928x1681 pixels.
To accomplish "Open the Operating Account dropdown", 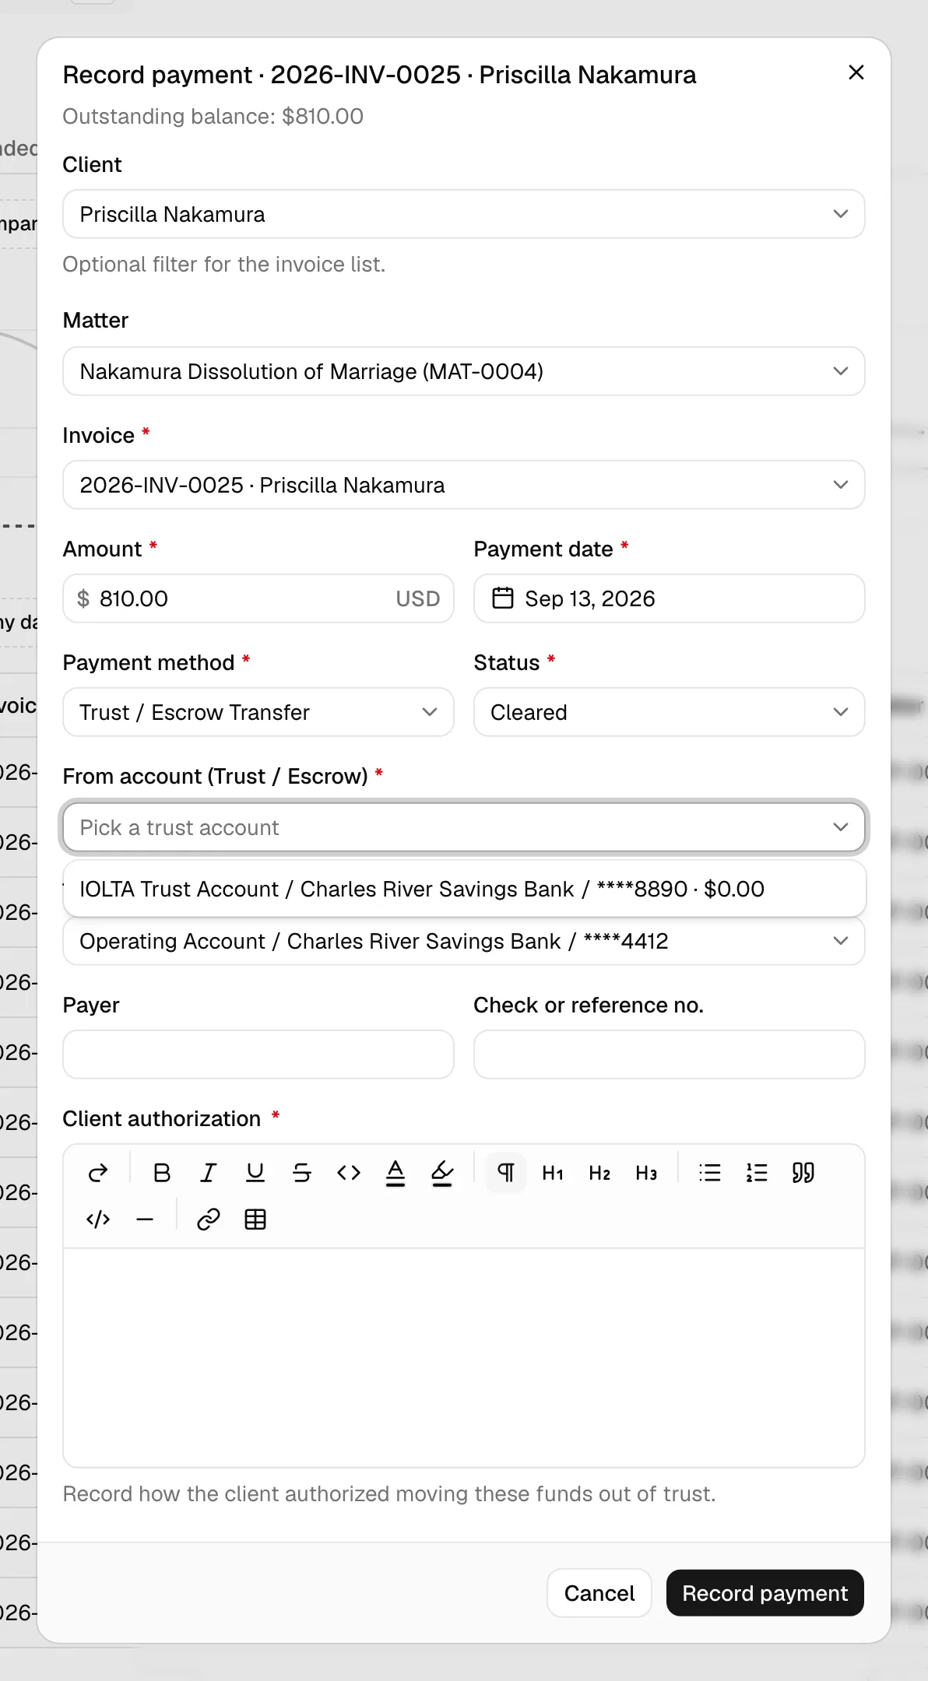I will (x=464, y=941).
